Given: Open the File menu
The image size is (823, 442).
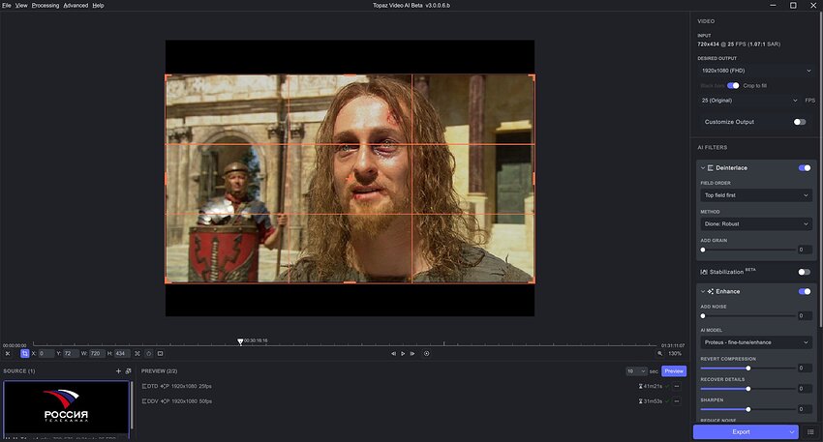Looking at the screenshot, I should point(7,5).
